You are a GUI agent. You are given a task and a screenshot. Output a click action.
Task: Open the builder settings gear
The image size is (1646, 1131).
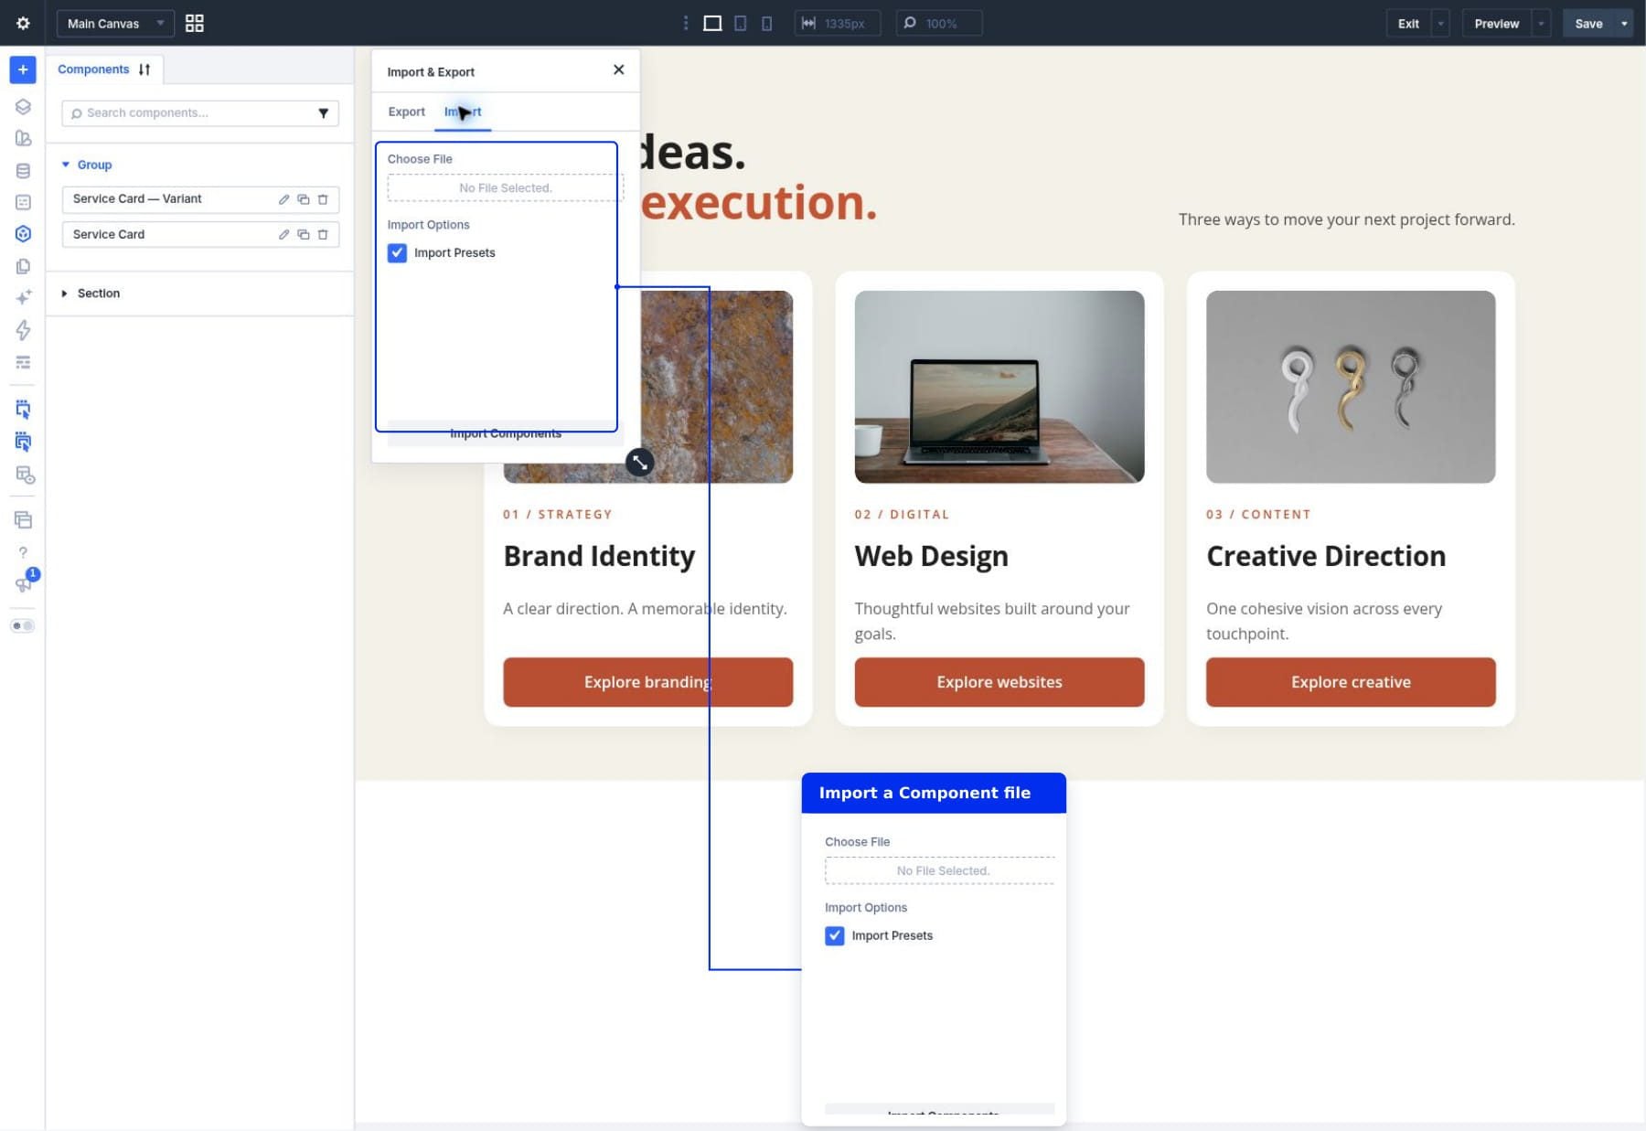click(23, 23)
